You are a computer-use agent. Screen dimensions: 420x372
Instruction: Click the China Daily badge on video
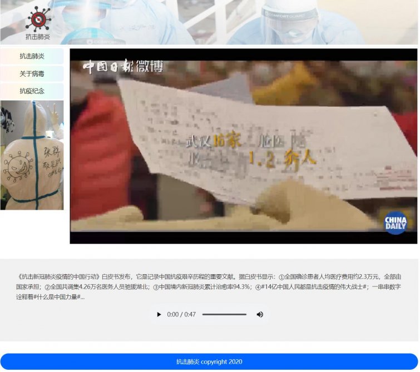click(x=396, y=223)
